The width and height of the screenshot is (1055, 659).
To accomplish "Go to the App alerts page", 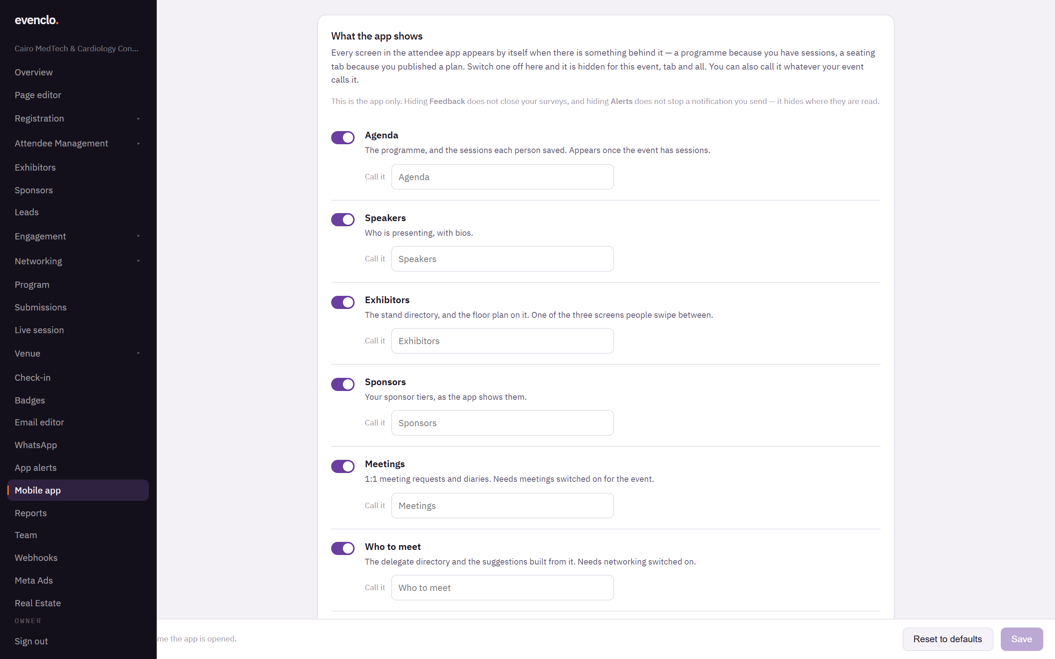I will (x=36, y=468).
